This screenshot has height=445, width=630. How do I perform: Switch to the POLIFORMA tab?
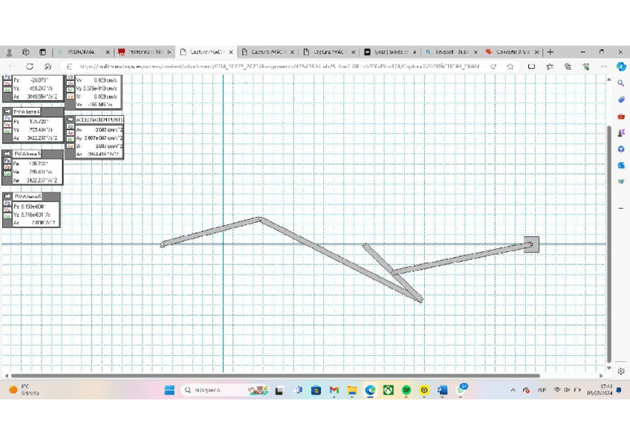81,52
